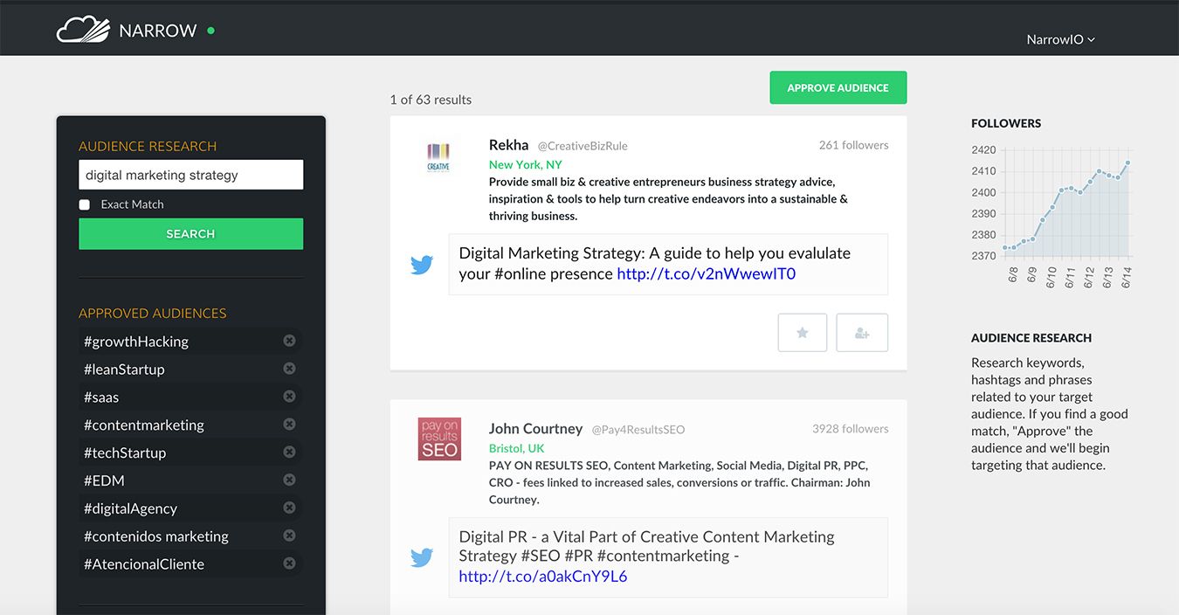The image size is (1179, 615).
Task: Dismiss the #saas audience with its x
Action: 289,396
